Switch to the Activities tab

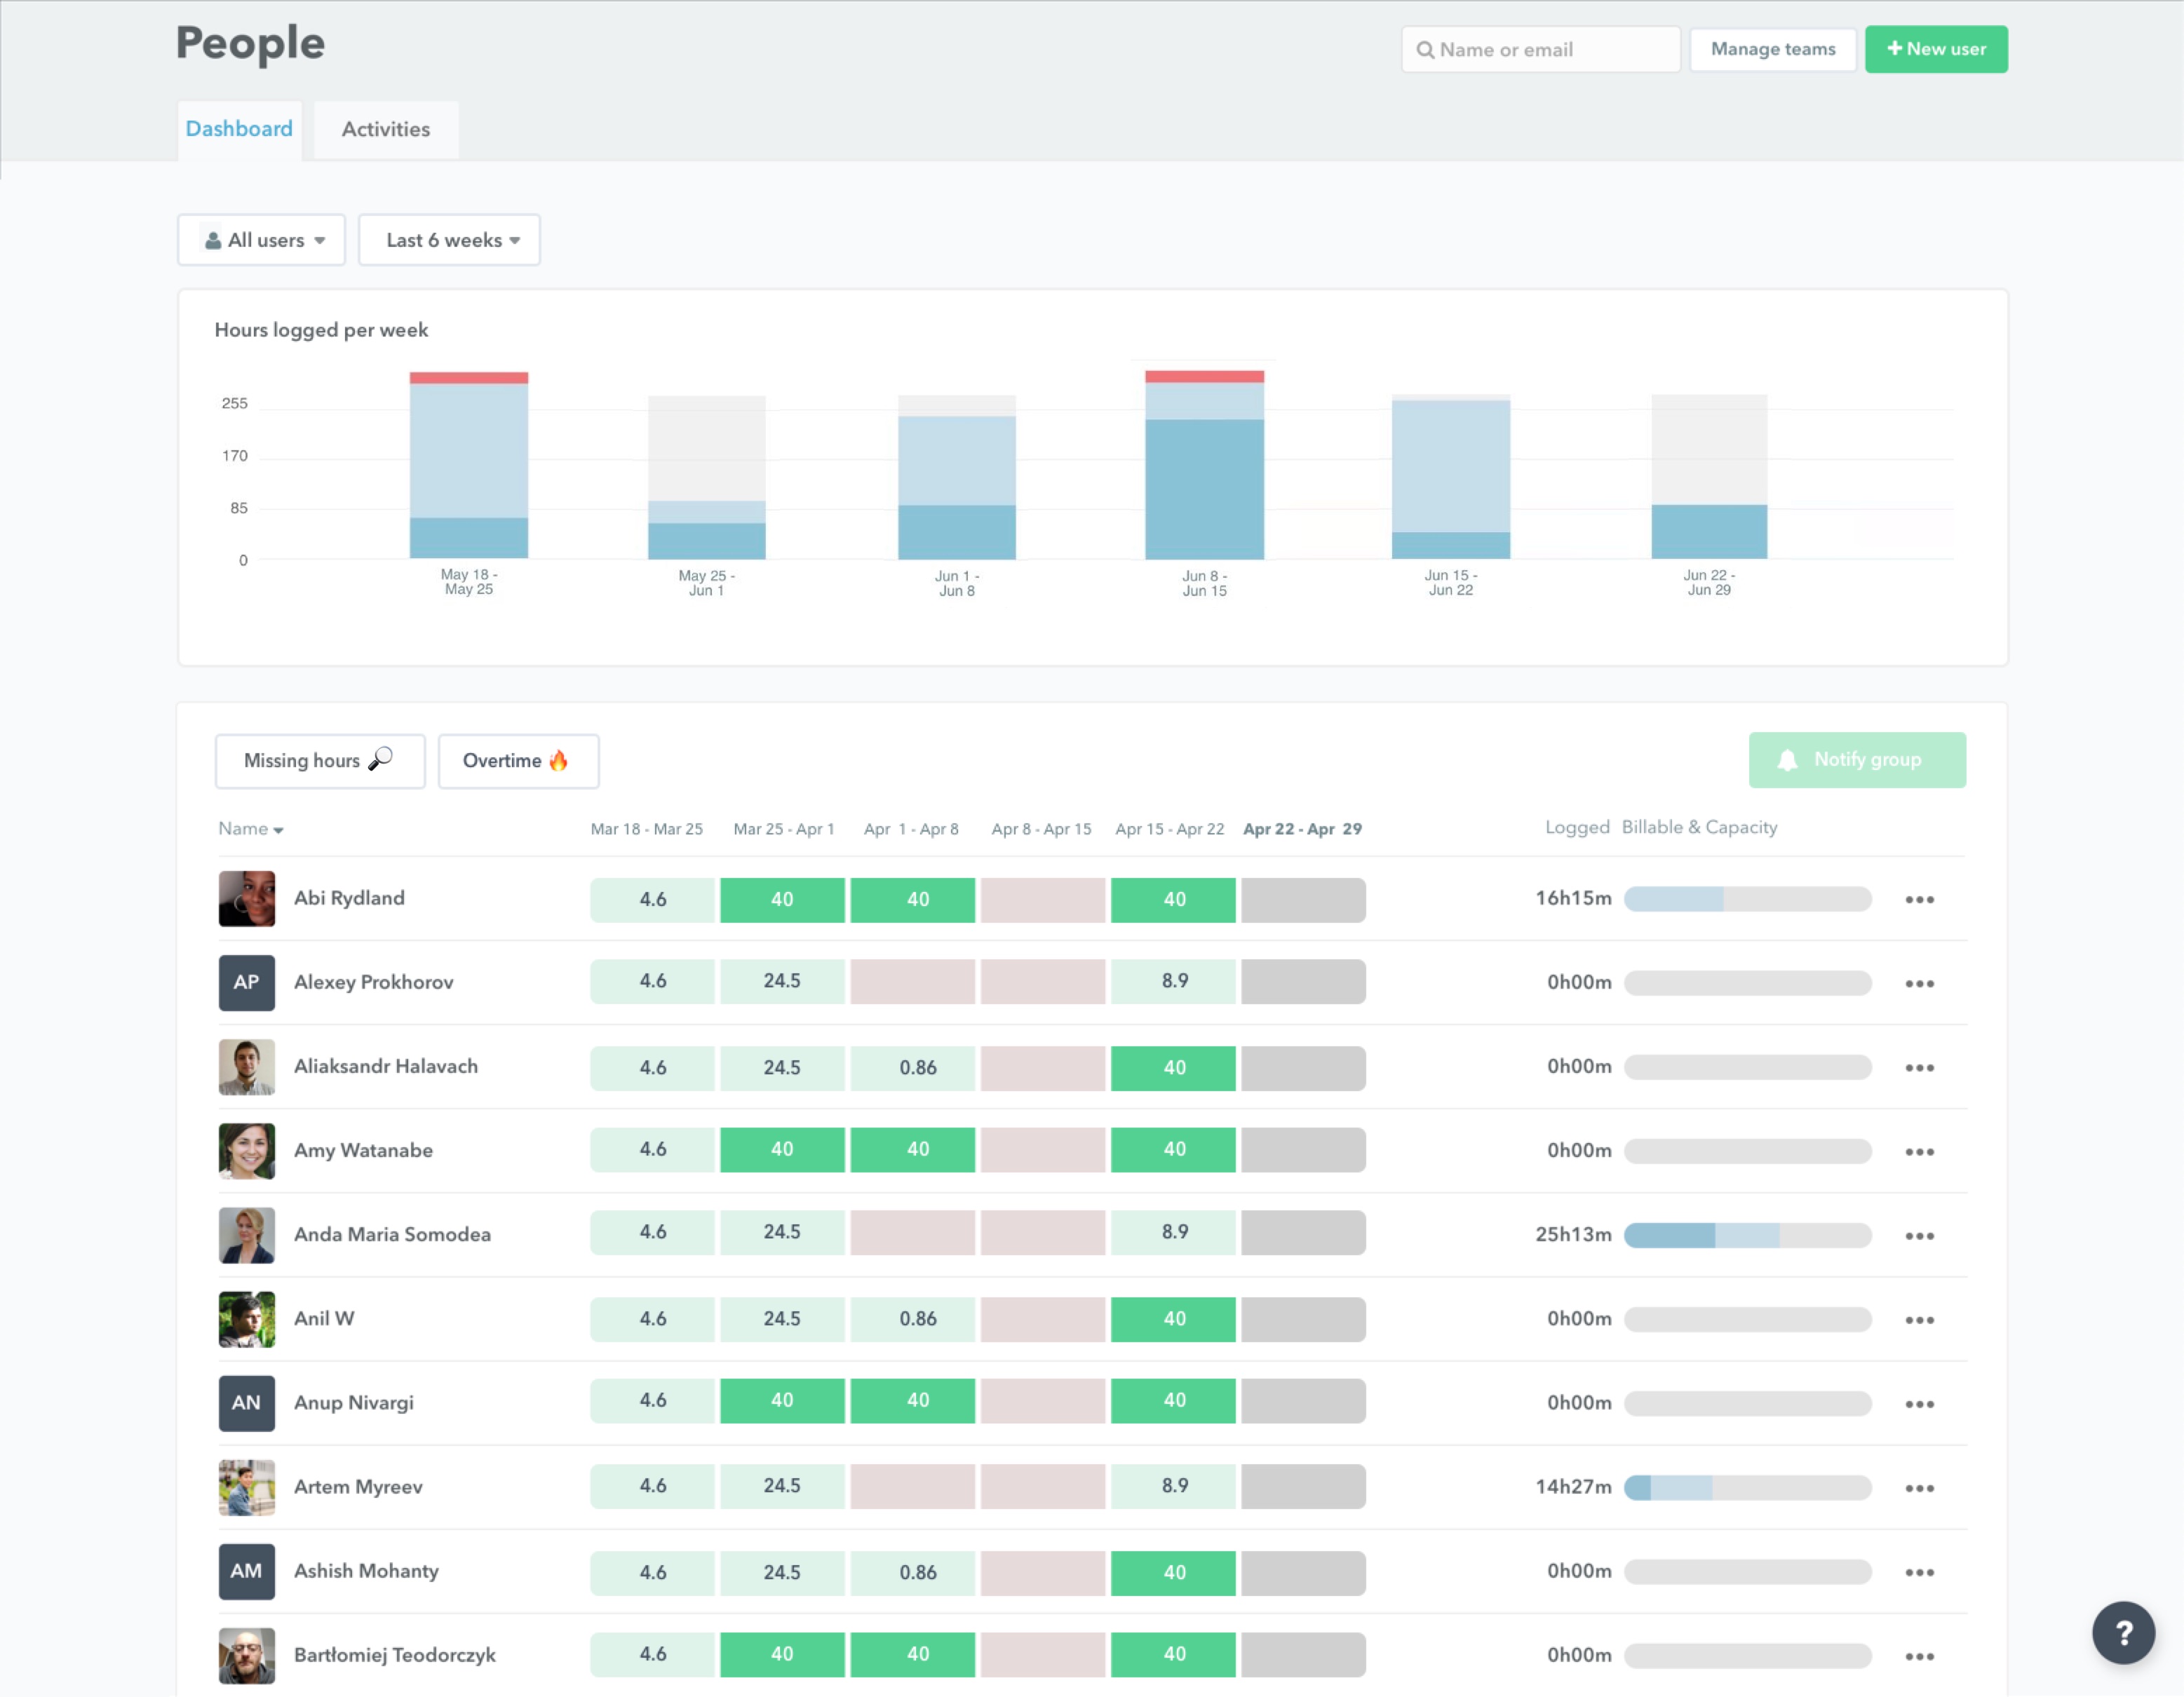[x=385, y=129]
